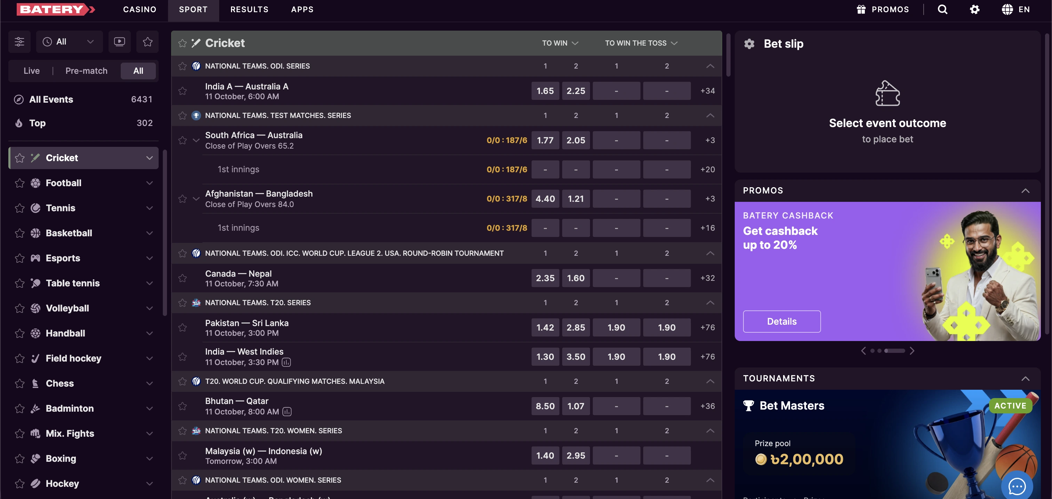Open the All time filter dropdown

pos(69,42)
